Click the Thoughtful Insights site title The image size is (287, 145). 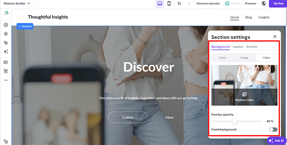[48, 17]
